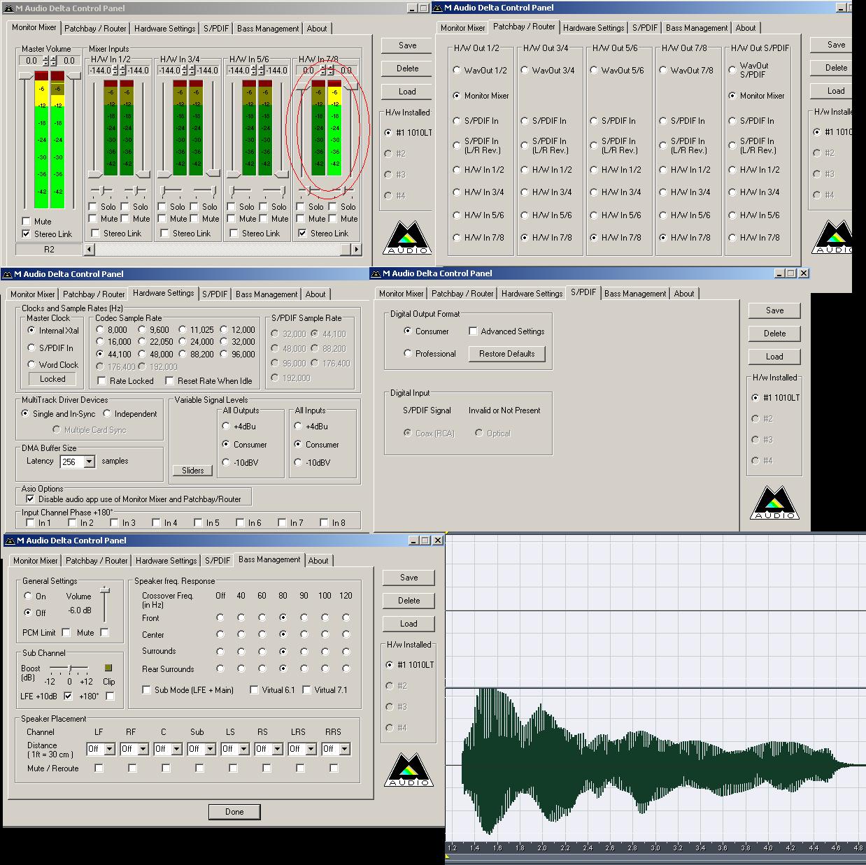The width and height of the screenshot is (866, 865).
Task: Click the Sliders button
Action: (192, 471)
